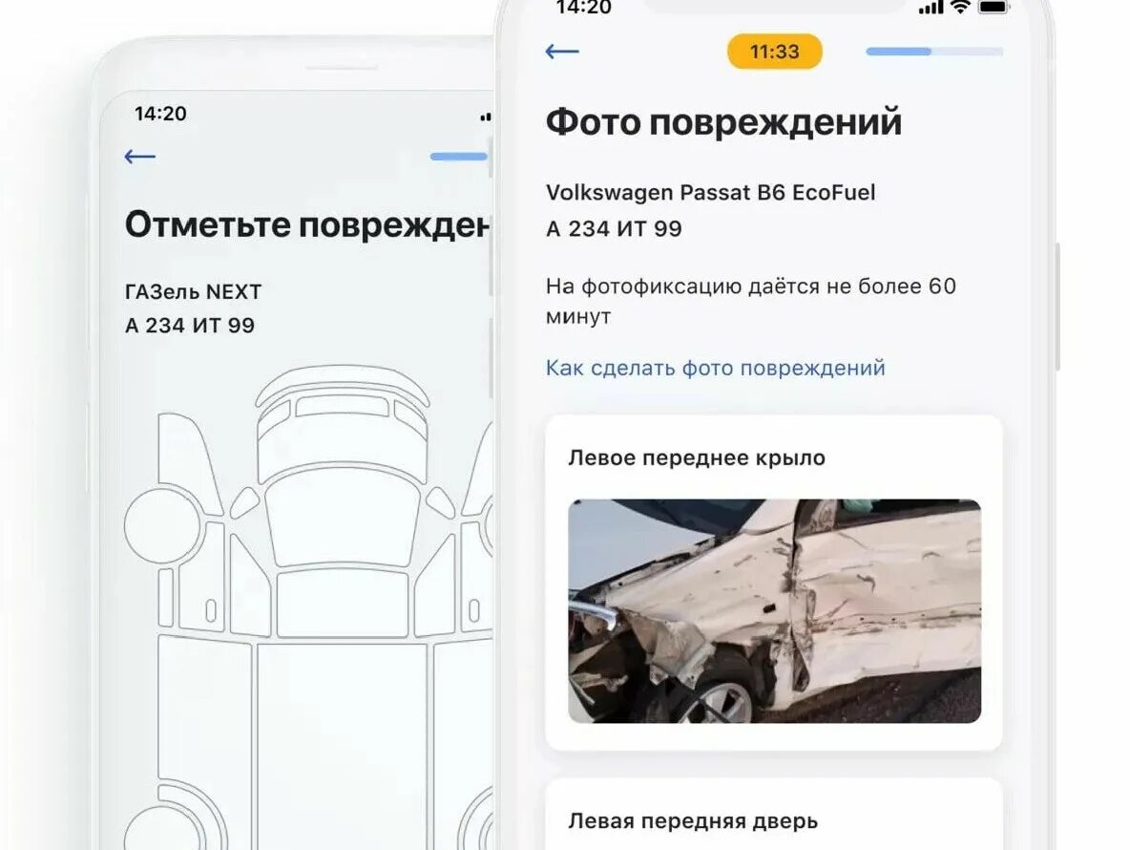This screenshot has width=1130, height=850.
Task: Select the Левое переднее крыло card title
Action: [x=696, y=457]
